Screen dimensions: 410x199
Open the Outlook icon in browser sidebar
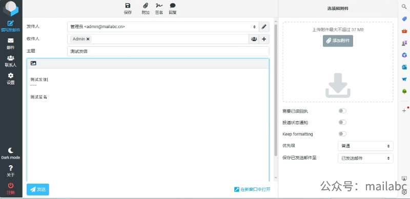click(404, 67)
